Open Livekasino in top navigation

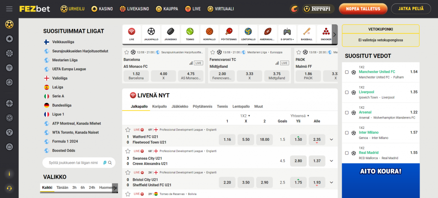coord(134,9)
